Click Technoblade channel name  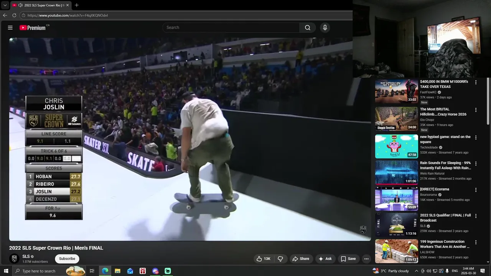click(x=429, y=147)
